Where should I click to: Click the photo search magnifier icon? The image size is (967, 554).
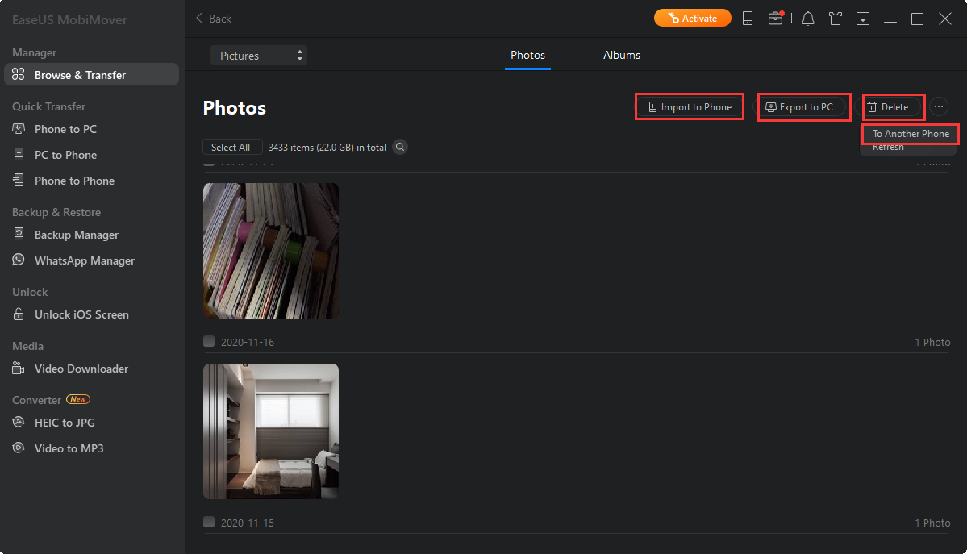399,148
